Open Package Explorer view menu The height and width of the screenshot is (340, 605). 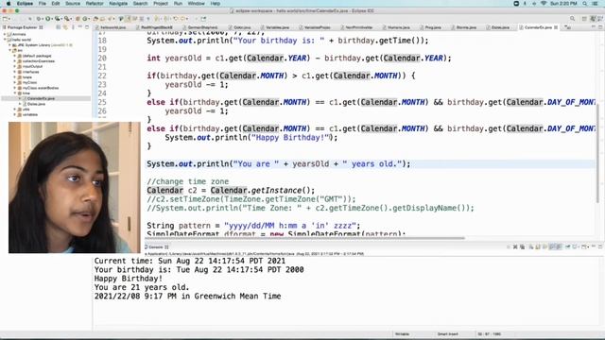click(73, 27)
